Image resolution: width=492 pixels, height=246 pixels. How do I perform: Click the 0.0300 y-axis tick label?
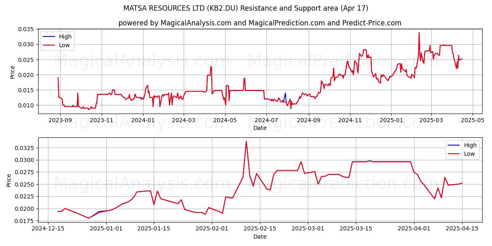[25, 160]
